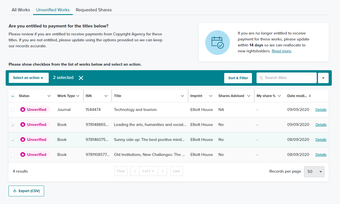Expand the Imprint column menu

[x=211, y=96]
